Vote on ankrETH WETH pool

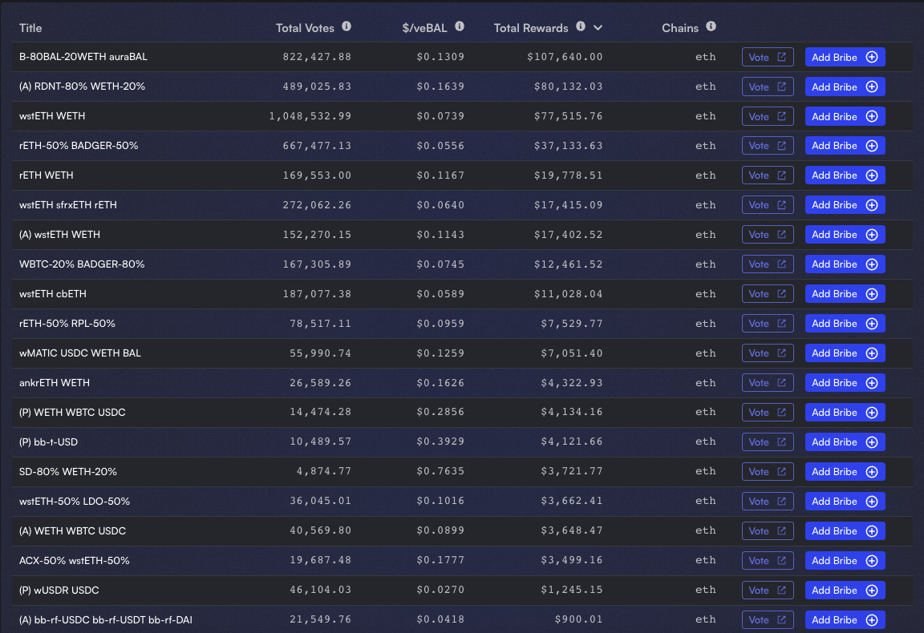pos(768,383)
